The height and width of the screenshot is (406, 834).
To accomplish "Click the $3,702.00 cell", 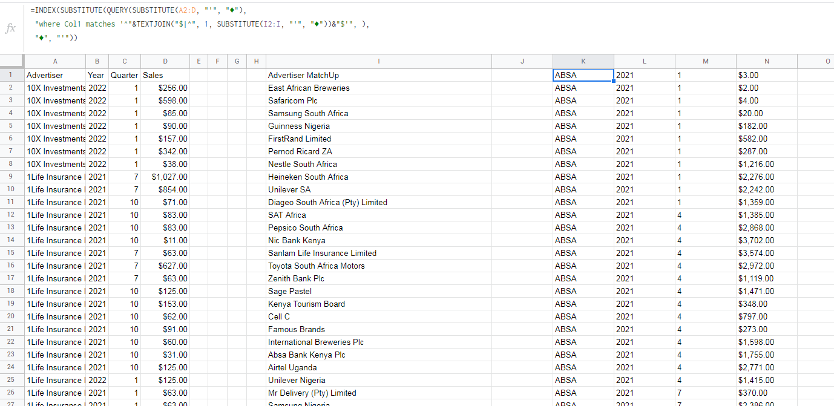I will pyautogui.click(x=767, y=240).
